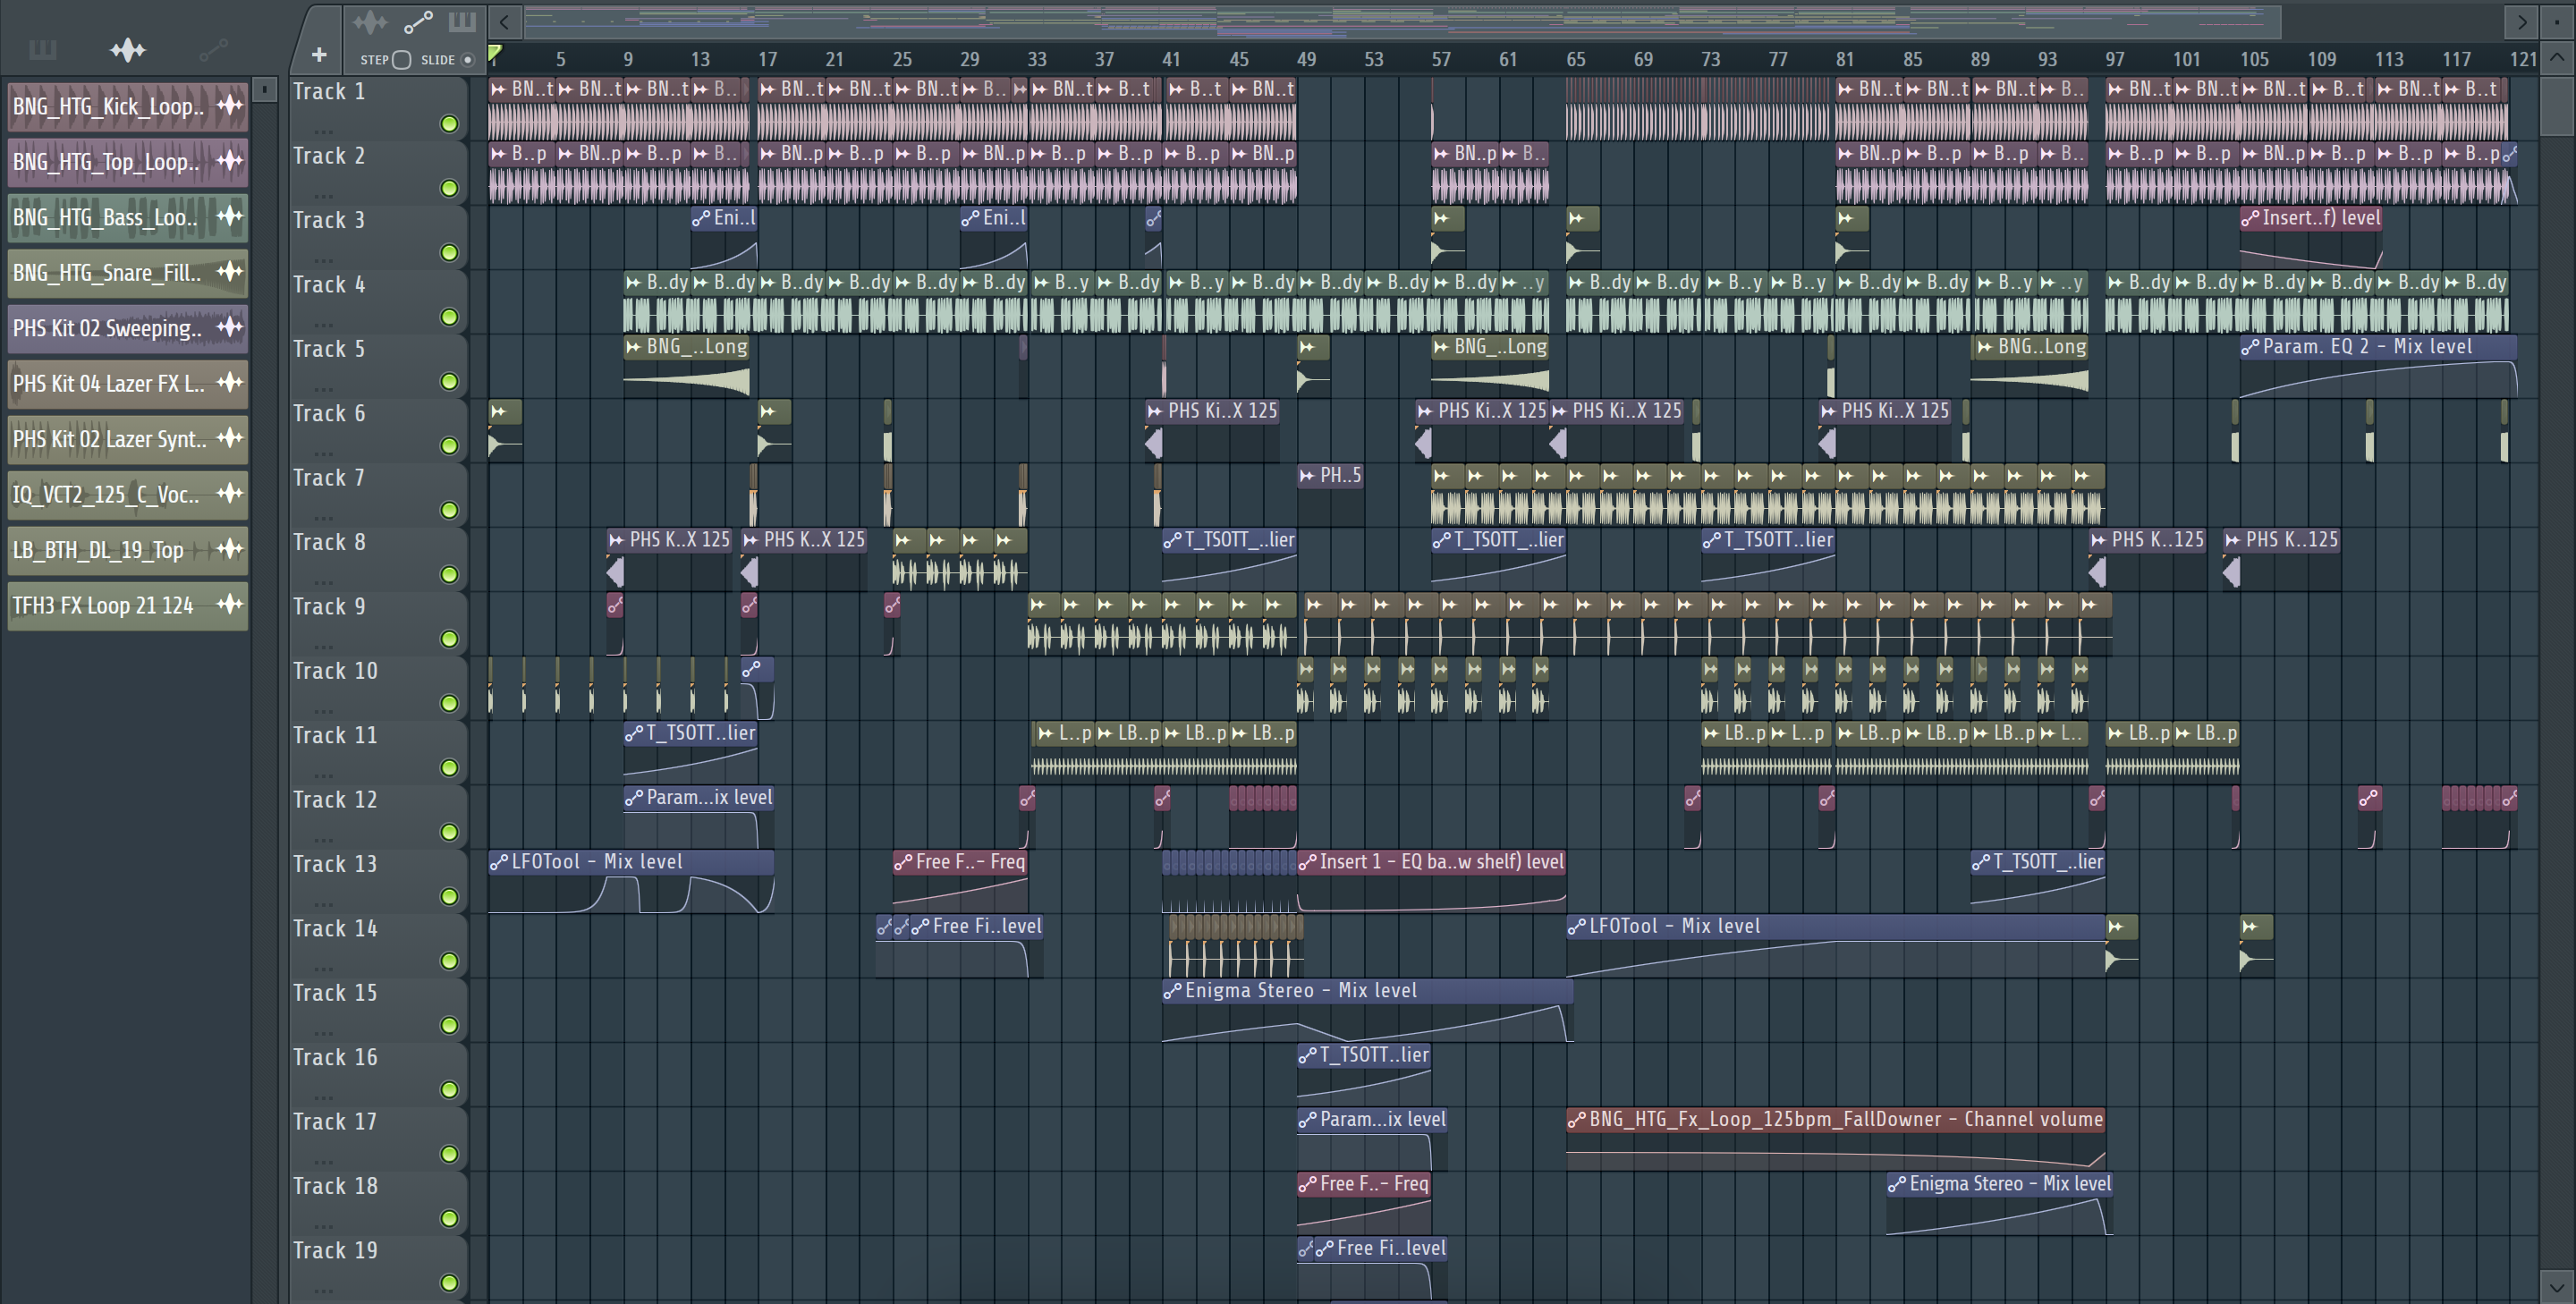This screenshot has width=2576, height=1304.
Task: Mute Track 1 with its green LED
Action: [x=449, y=124]
